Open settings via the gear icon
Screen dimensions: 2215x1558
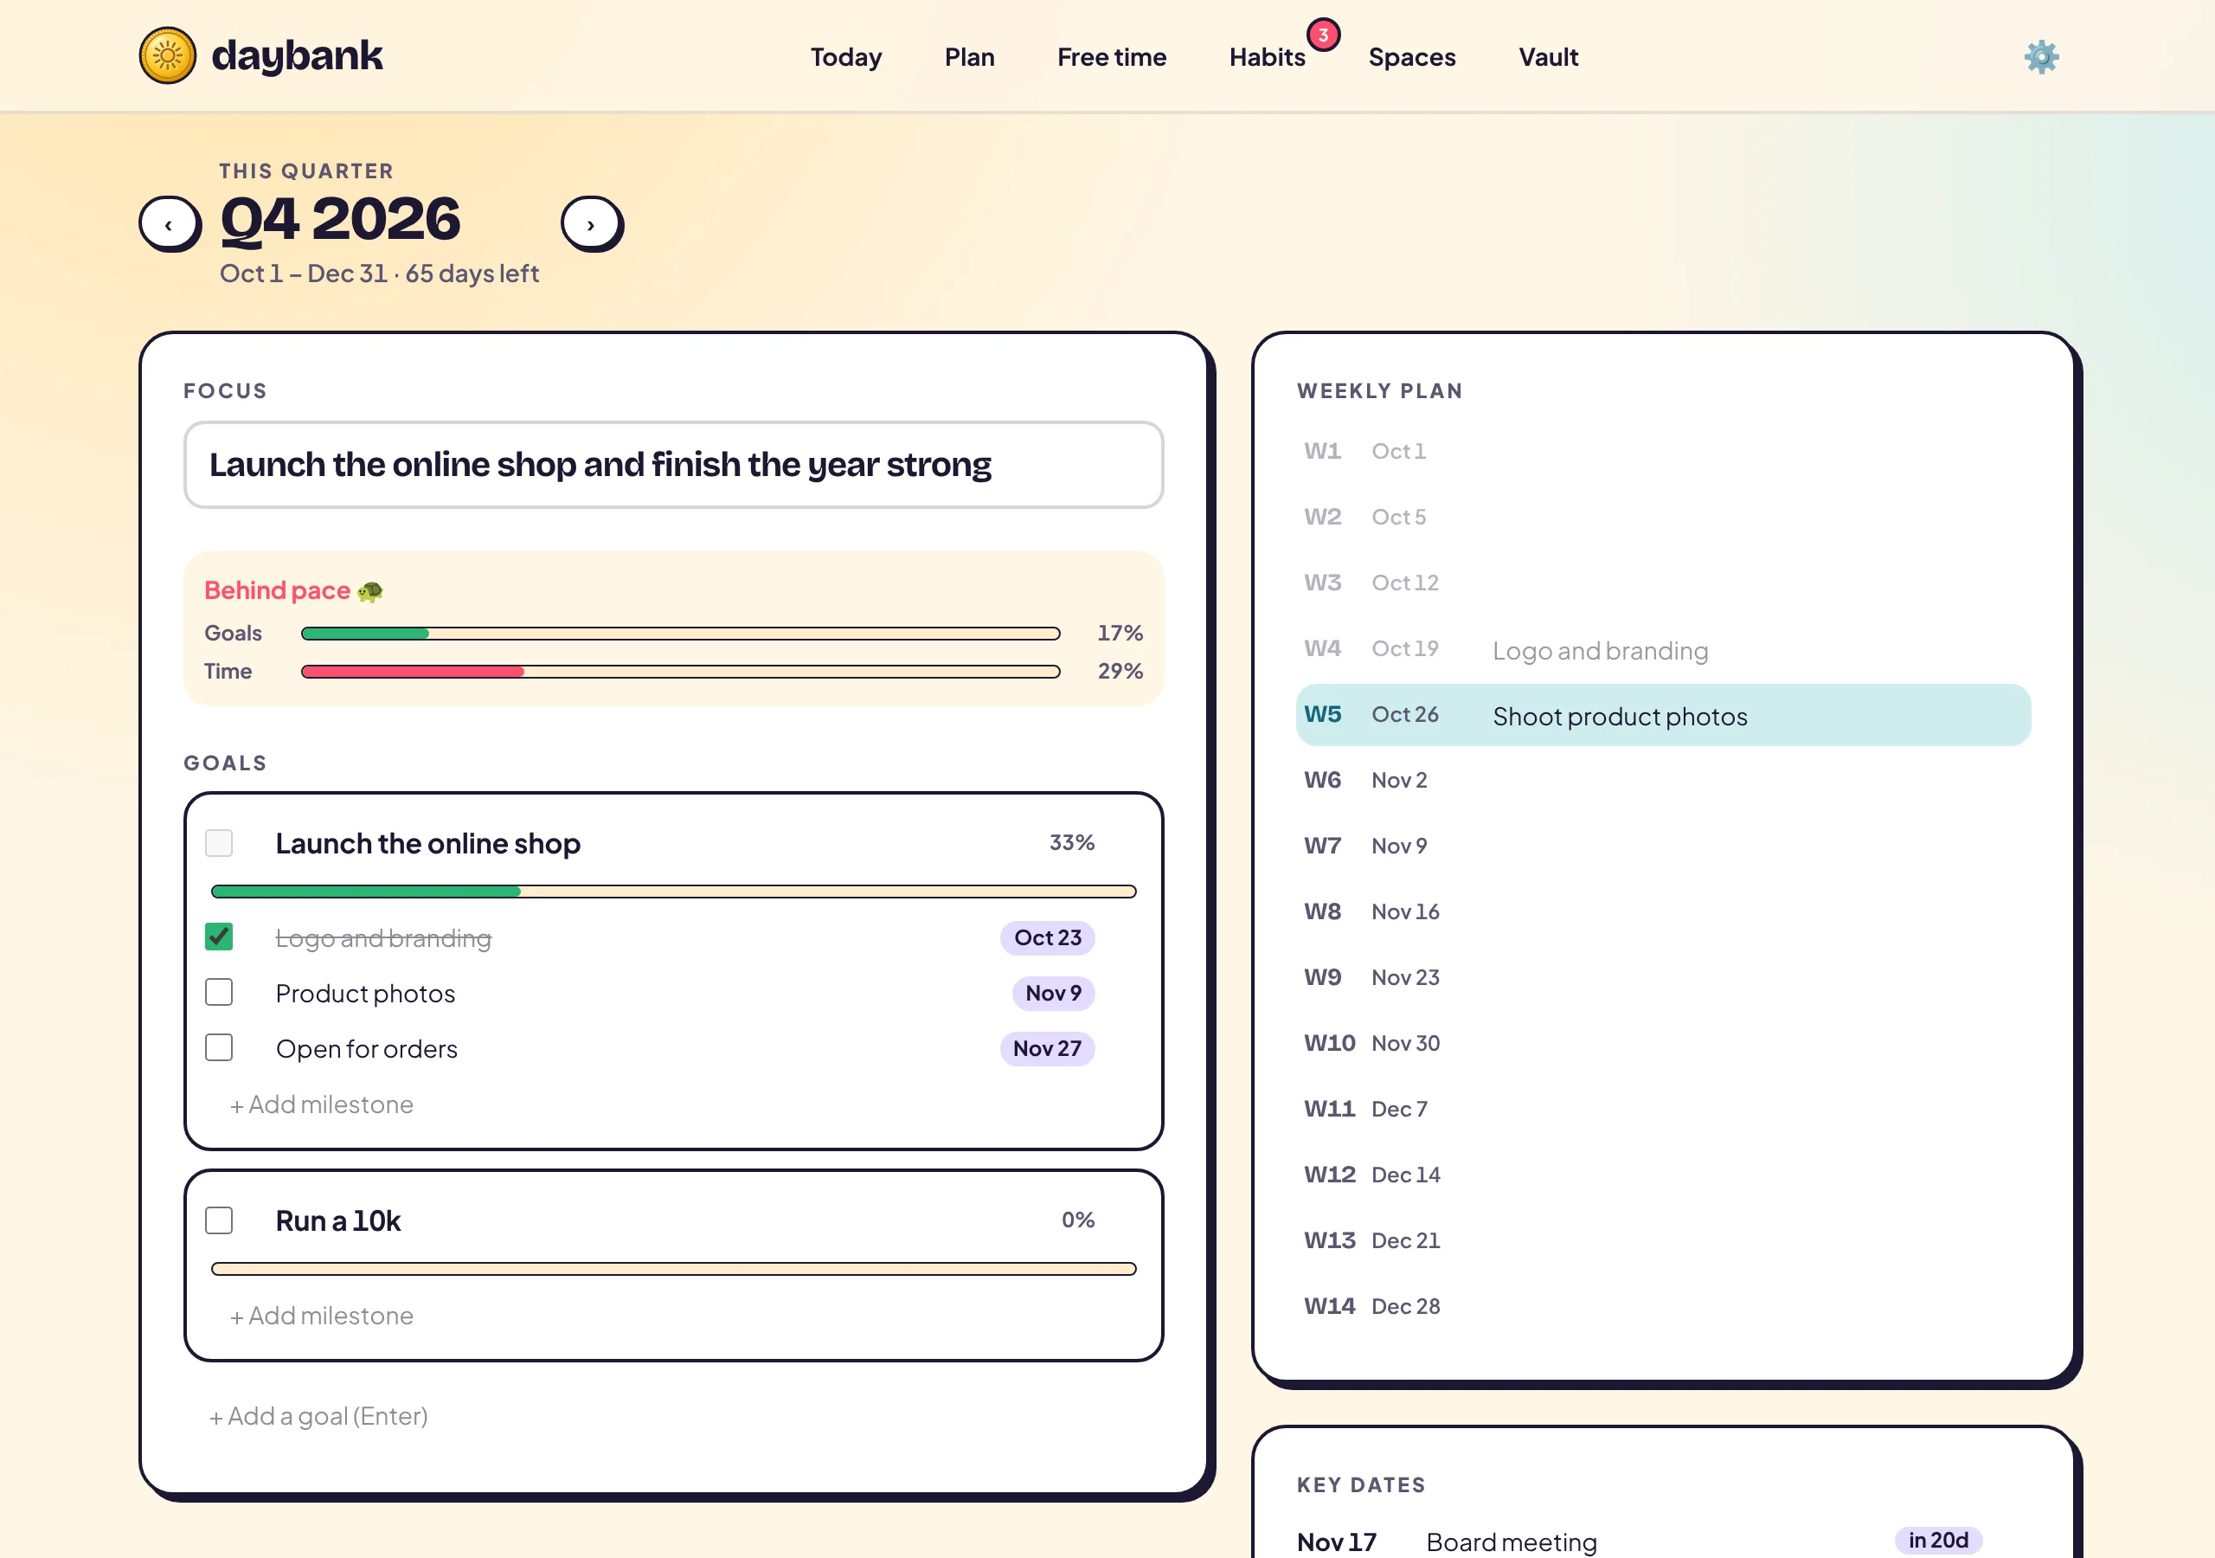2041,57
